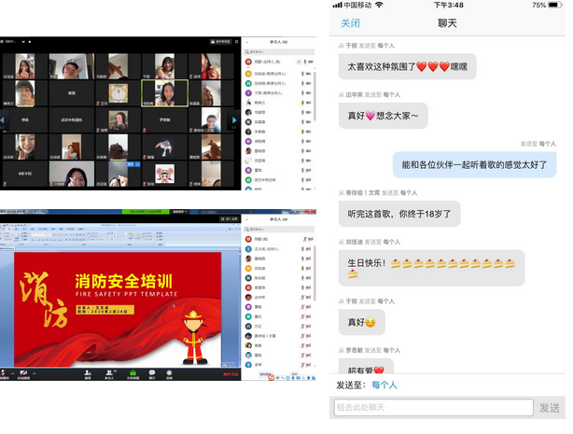Type in the chat message input field

[433, 408]
